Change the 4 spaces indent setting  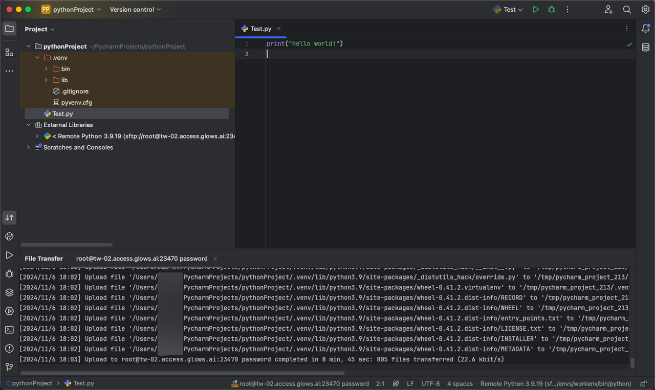click(460, 383)
